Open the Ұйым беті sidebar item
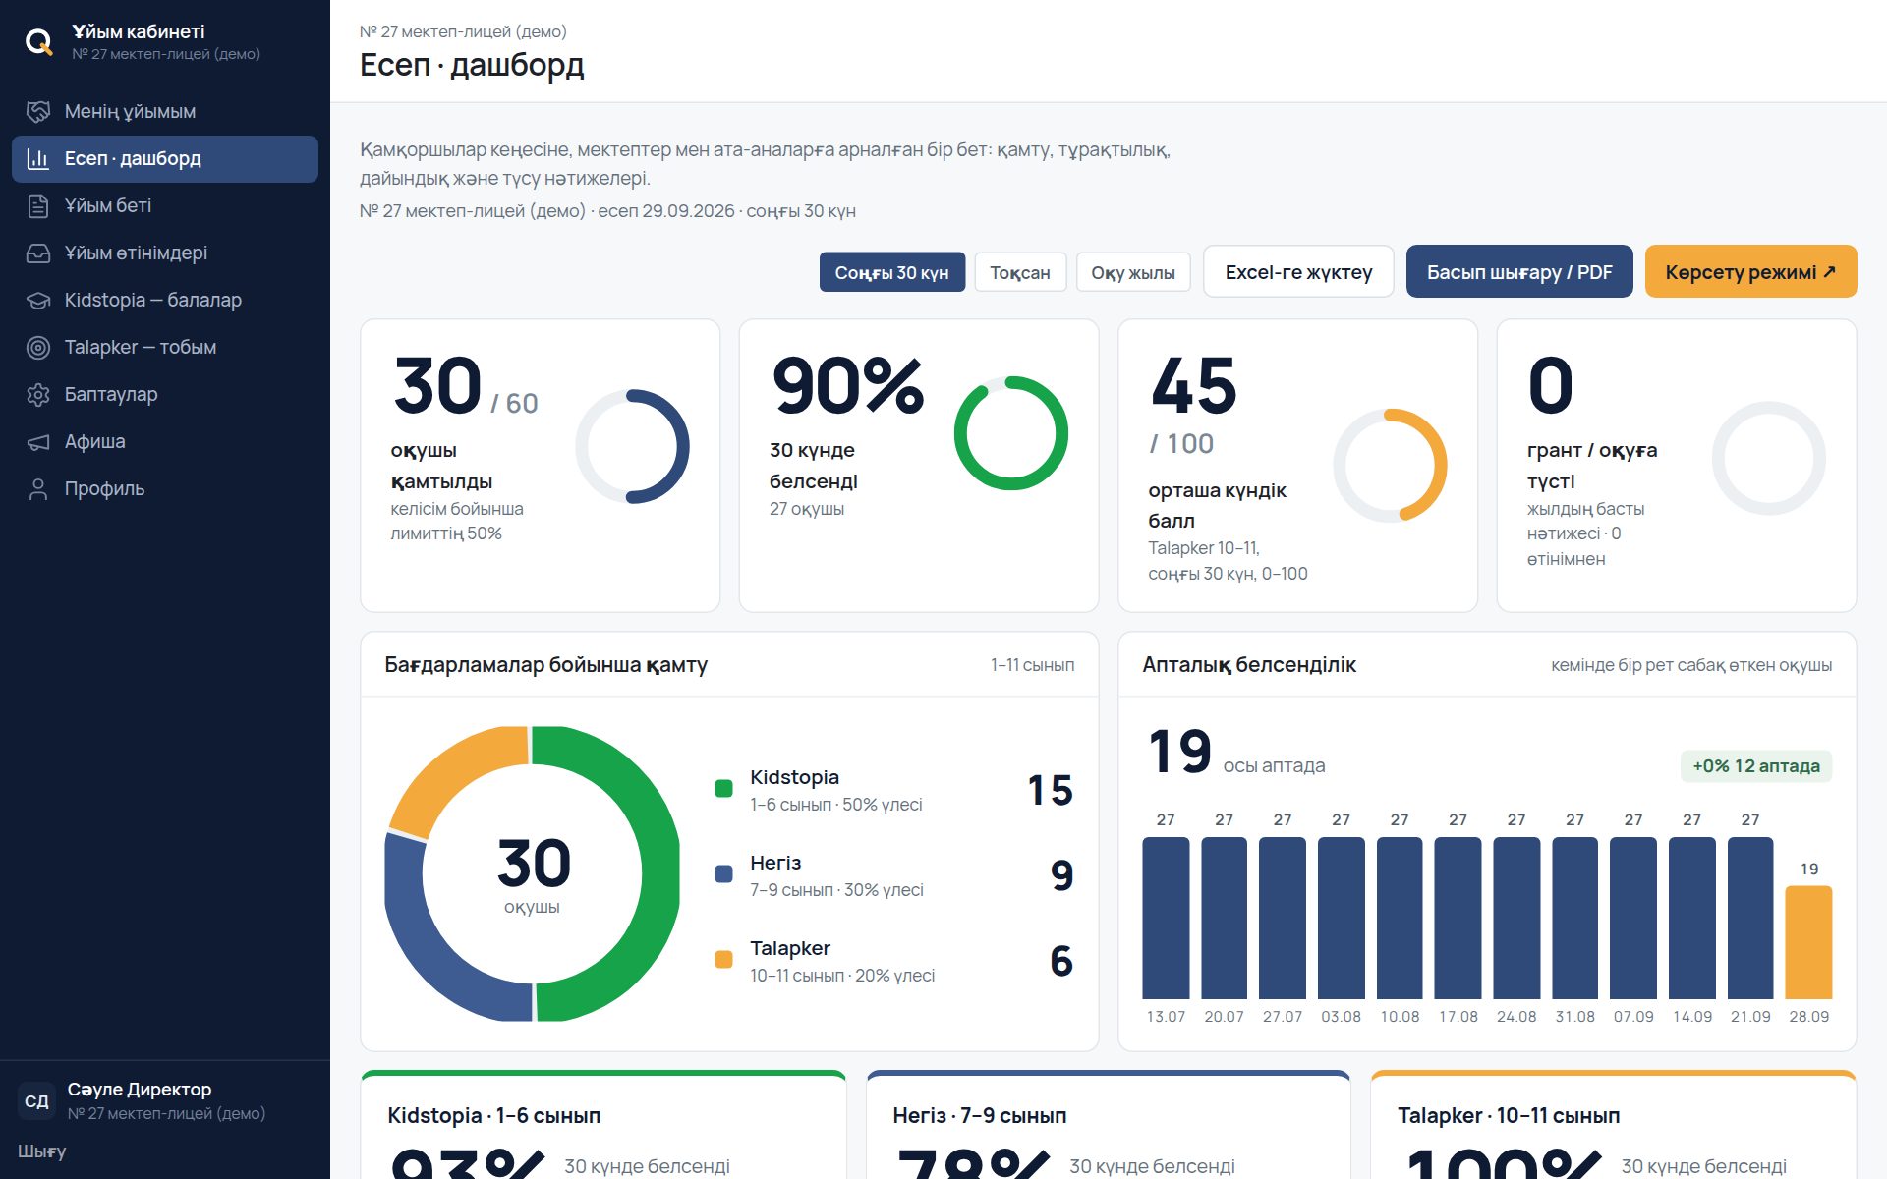This screenshot has width=1887, height=1179. click(165, 205)
